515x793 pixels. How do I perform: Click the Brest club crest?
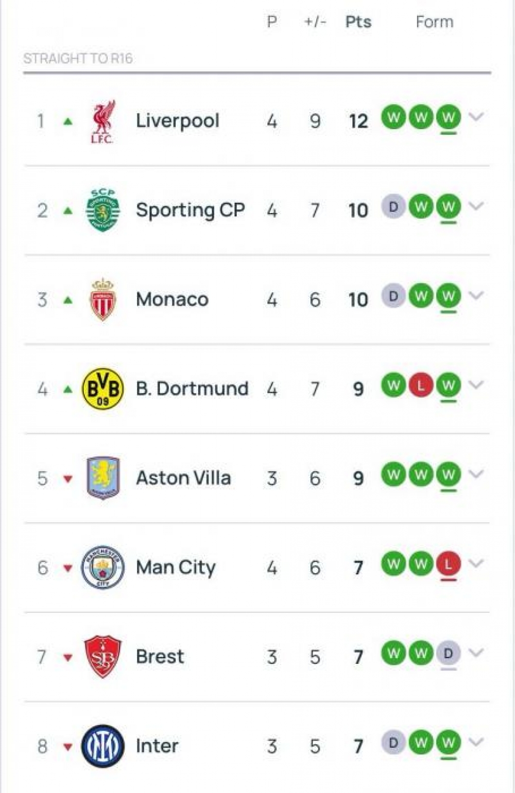pyautogui.click(x=103, y=657)
